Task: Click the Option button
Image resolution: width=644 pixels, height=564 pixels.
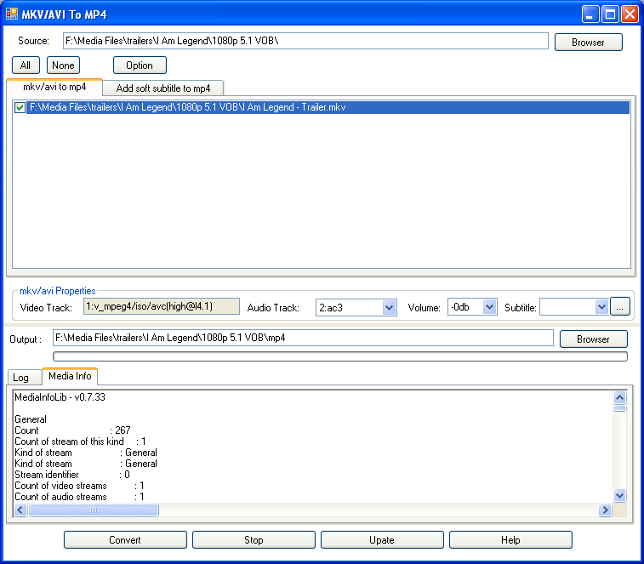Action: [x=140, y=66]
